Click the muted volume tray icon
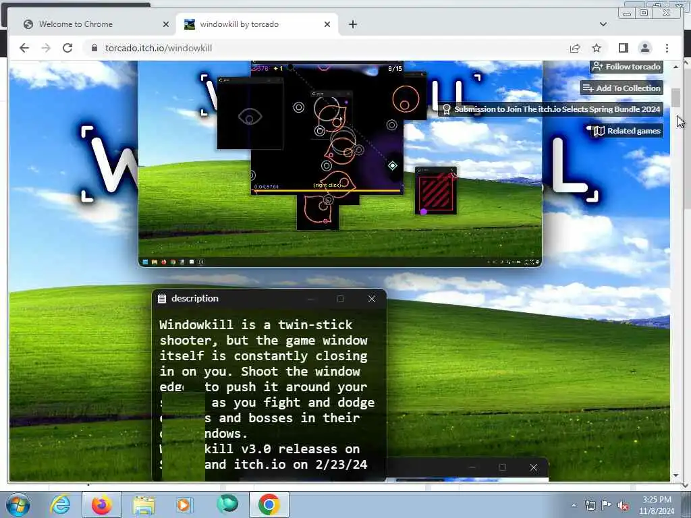The width and height of the screenshot is (691, 518). coord(623,505)
